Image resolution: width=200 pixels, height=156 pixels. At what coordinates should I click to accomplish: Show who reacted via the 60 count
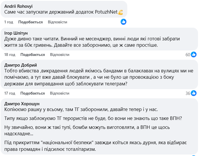188,54
